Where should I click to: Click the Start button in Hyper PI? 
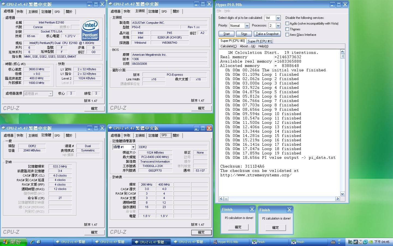click(227, 34)
